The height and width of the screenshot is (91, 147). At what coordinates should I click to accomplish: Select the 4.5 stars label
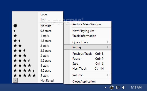pyautogui.click(x=46, y=70)
